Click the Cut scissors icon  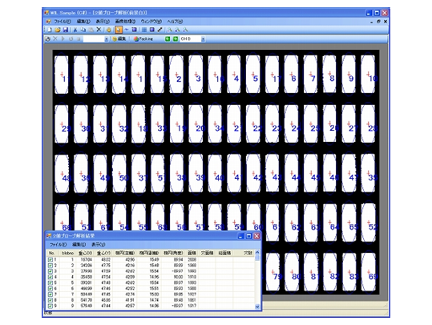pyautogui.click(x=75, y=30)
